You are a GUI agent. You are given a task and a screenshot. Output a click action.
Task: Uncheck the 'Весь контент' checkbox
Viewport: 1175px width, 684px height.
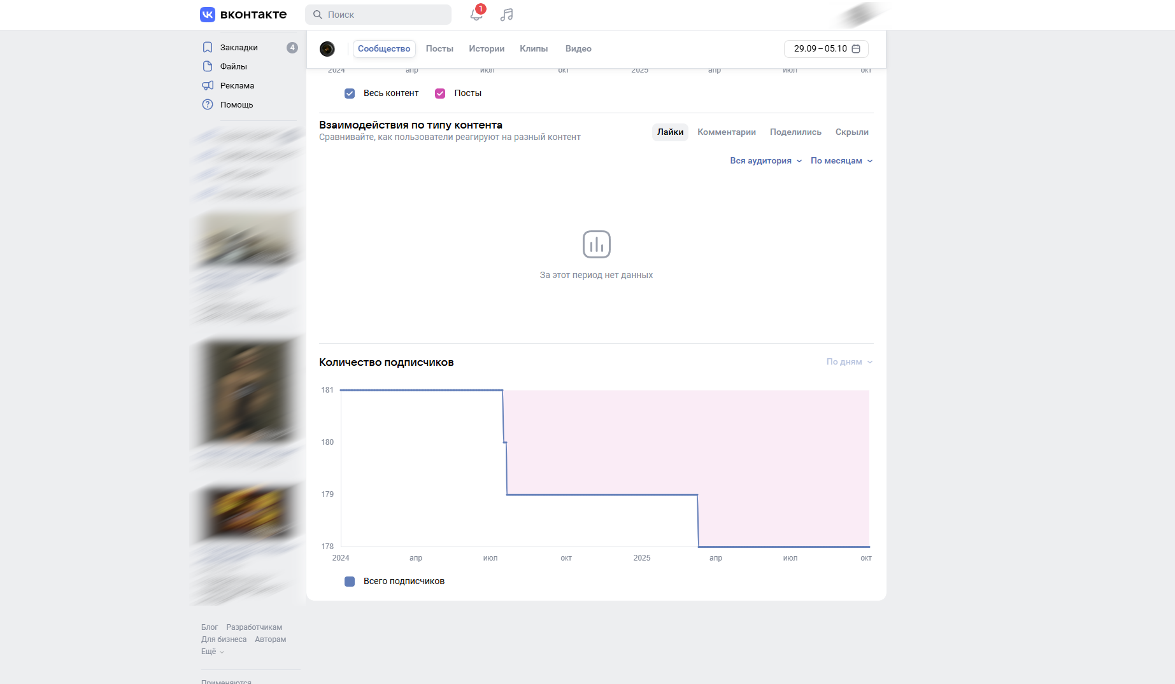pos(350,94)
